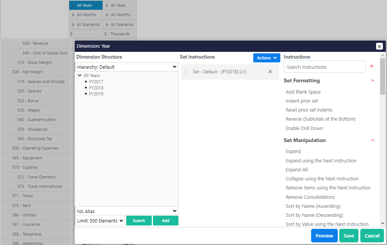Select FY2017 in the dimension tree
The image size is (387, 245).
click(96, 82)
